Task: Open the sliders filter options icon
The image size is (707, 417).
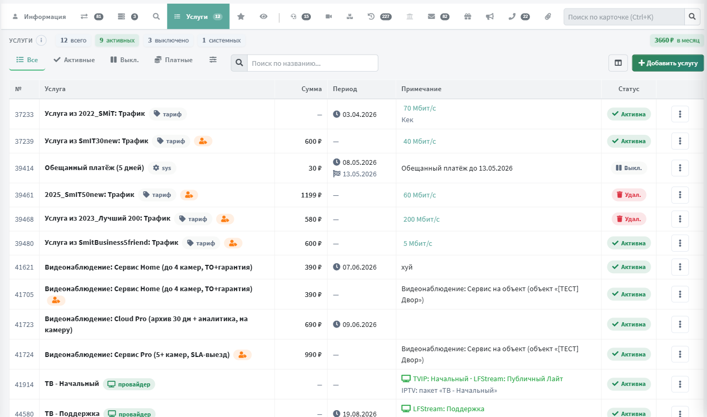Action: [213, 60]
